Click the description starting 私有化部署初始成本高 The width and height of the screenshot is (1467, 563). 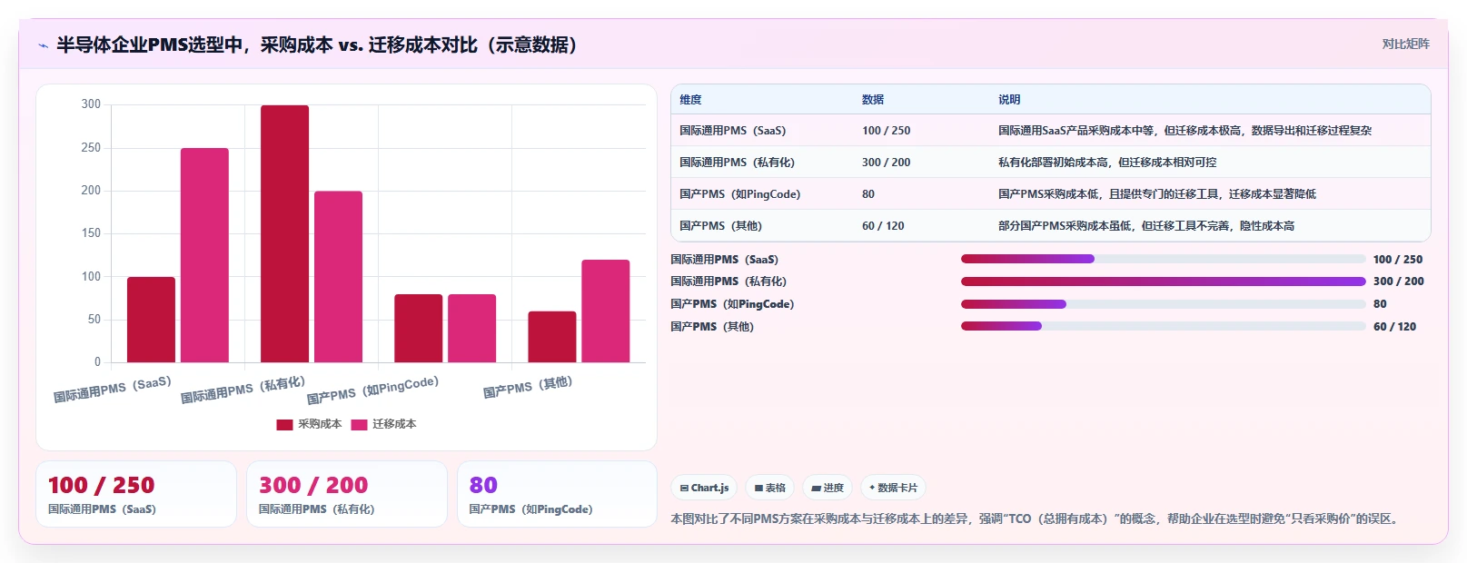point(1107,162)
